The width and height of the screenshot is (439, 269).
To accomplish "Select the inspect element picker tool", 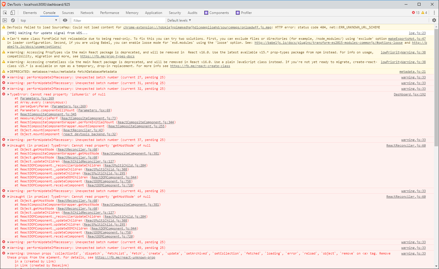I will click(x=4, y=12).
